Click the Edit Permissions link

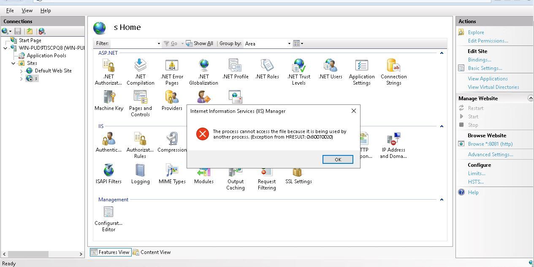point(488,41)
